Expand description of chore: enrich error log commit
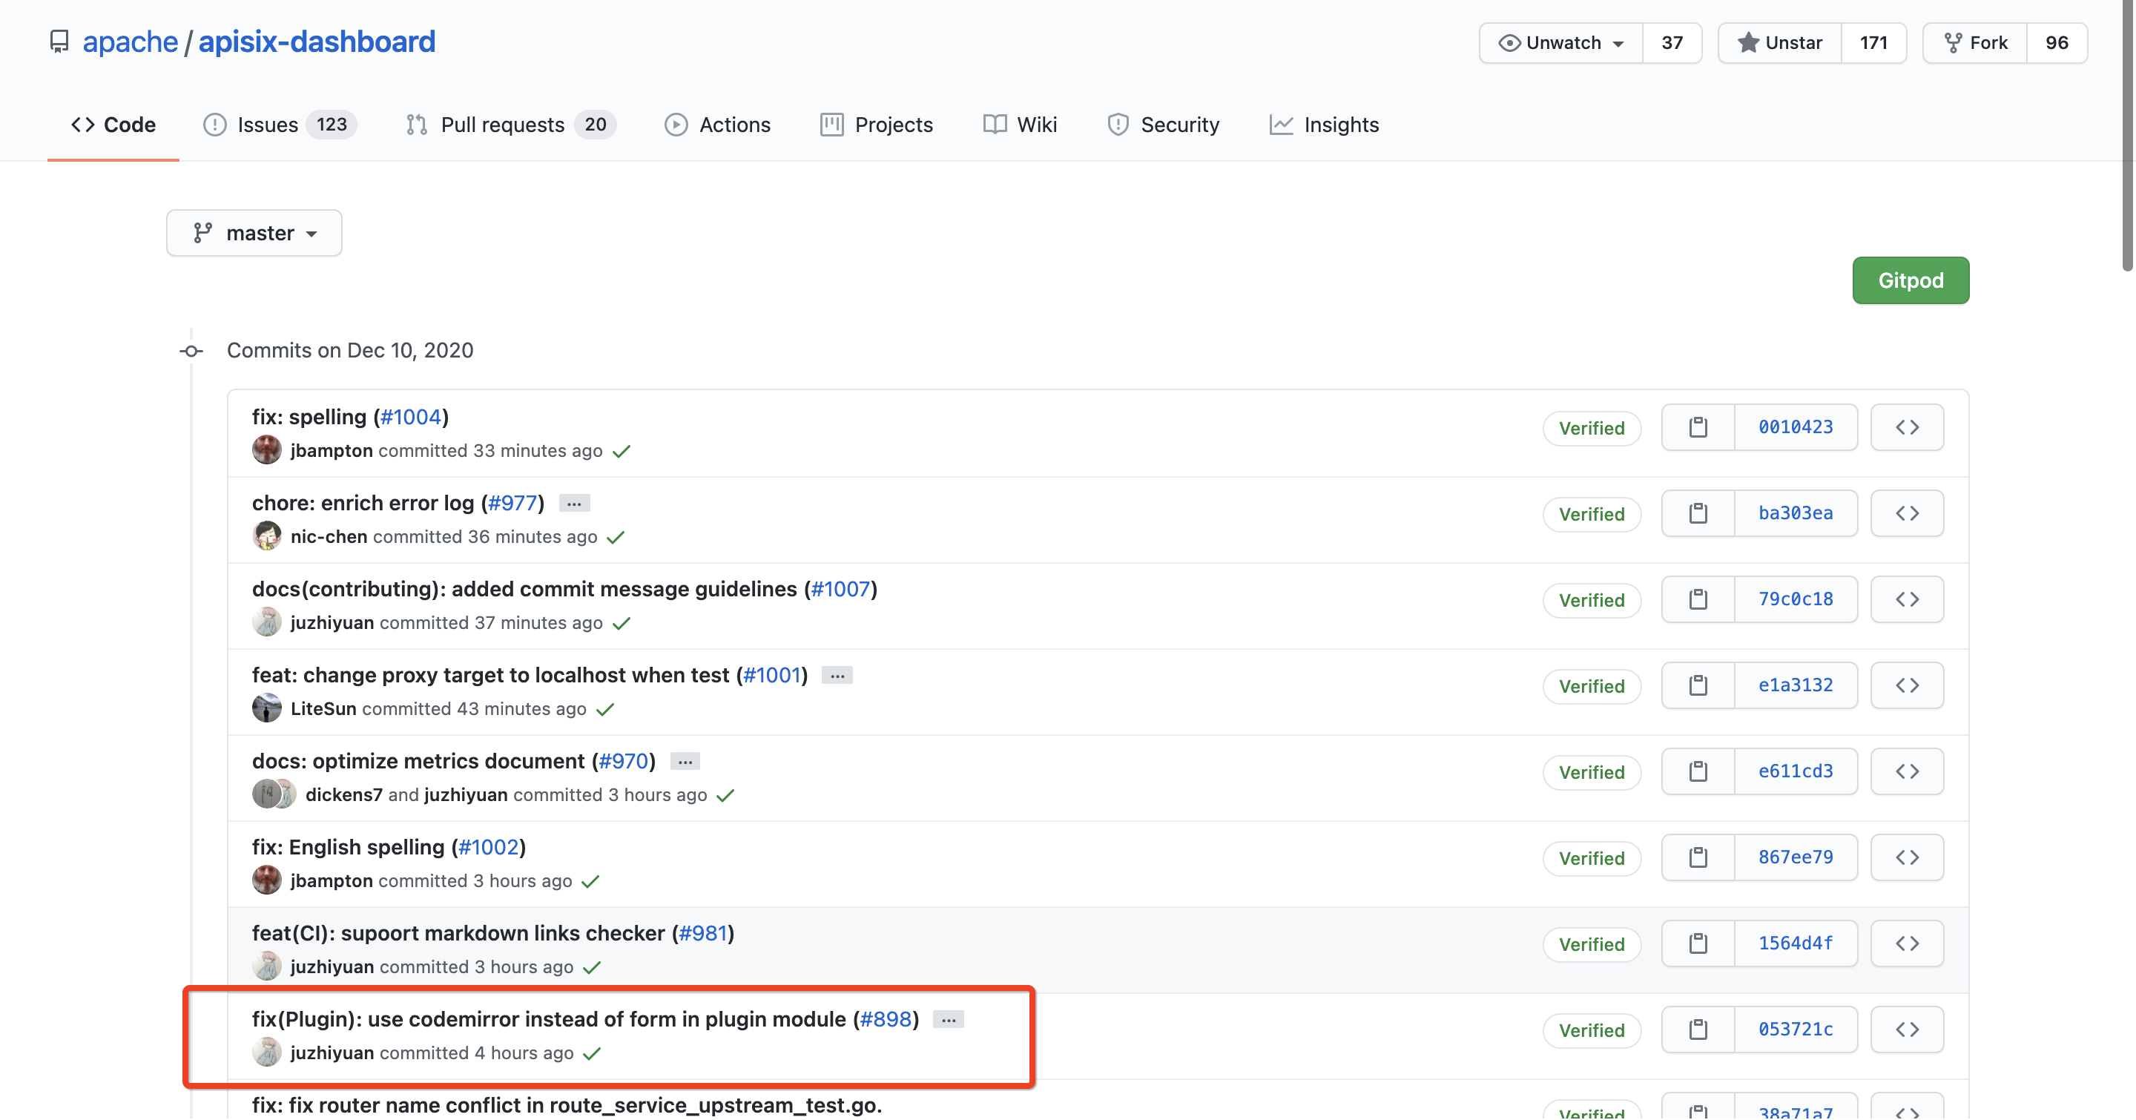 click(x=573, y=502)
